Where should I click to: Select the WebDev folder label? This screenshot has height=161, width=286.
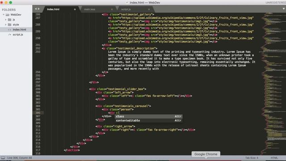pyautogui.click(x=16, y=15)
